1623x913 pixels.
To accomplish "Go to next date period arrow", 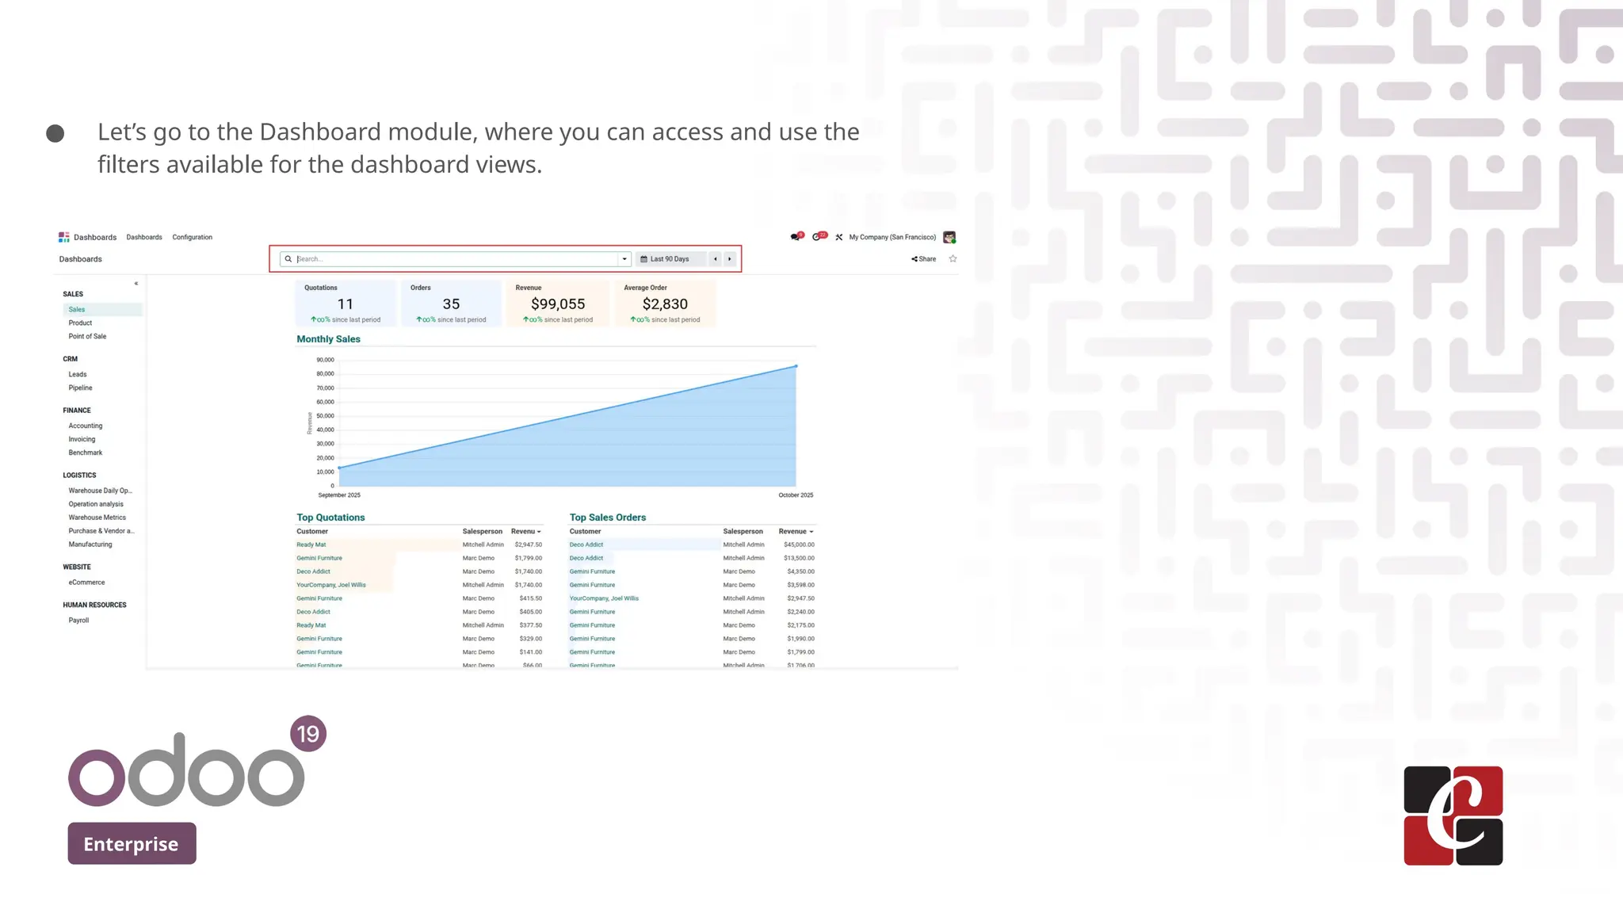I will click(x=730, y=259).
